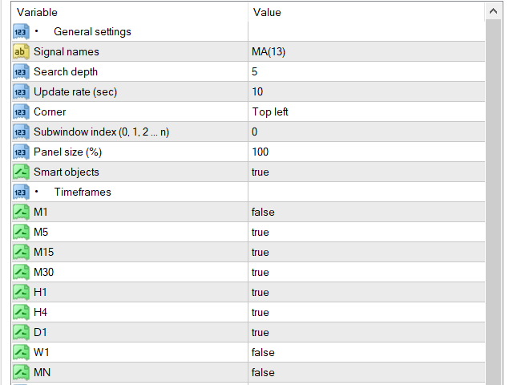Click the integer icon beside Search depth
The image size is (513, 385).
[21, 71]
